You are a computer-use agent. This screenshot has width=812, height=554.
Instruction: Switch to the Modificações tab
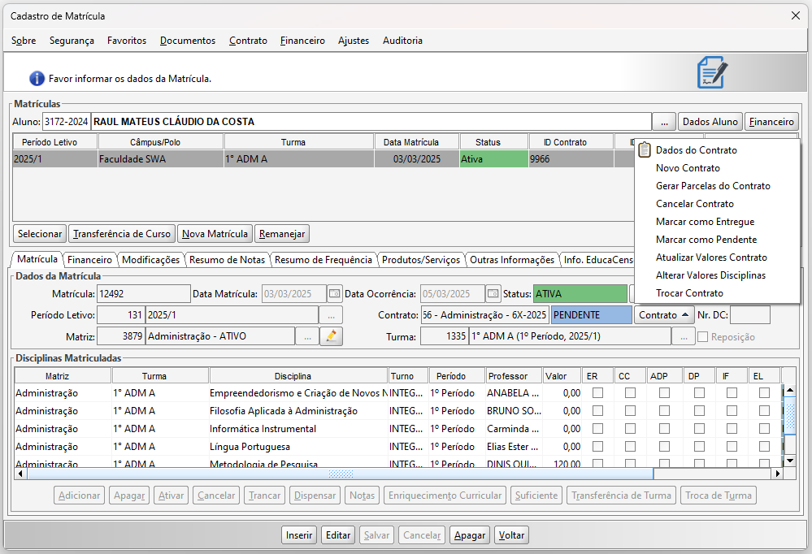point(150,260)
